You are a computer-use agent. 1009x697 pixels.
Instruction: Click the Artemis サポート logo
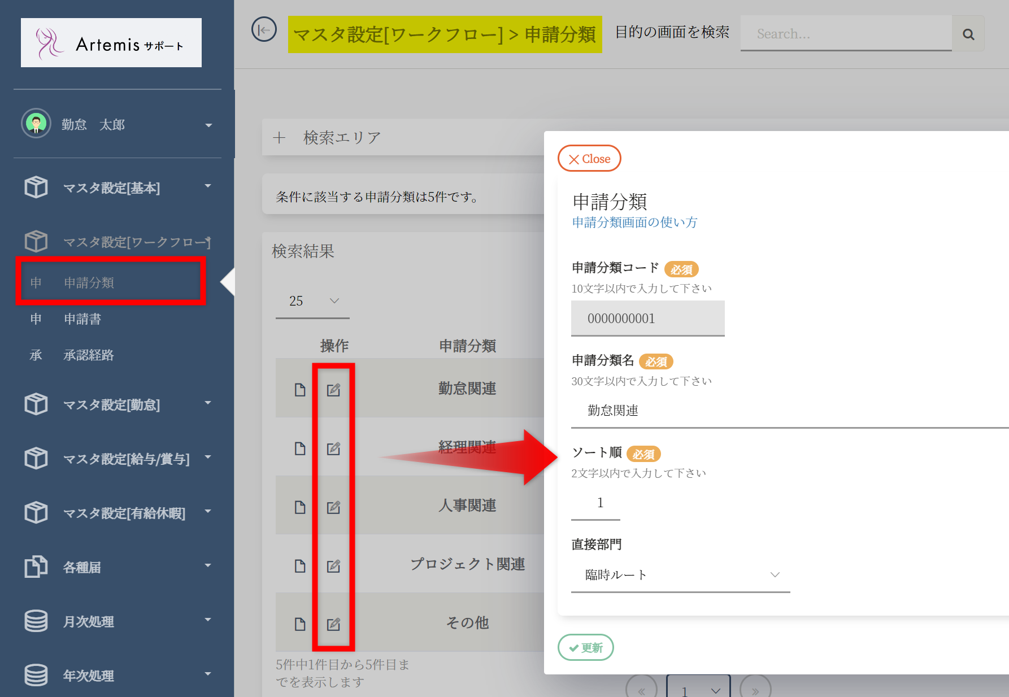point(111,43)
